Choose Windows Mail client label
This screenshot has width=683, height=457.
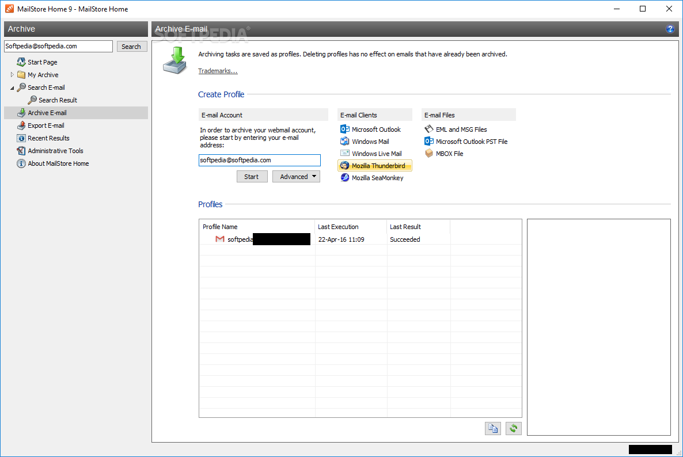point(370,142)
